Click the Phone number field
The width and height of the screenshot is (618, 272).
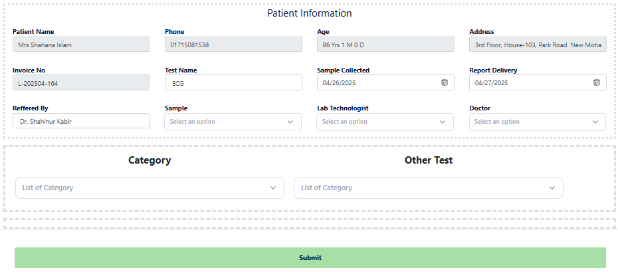pos(233,45)
